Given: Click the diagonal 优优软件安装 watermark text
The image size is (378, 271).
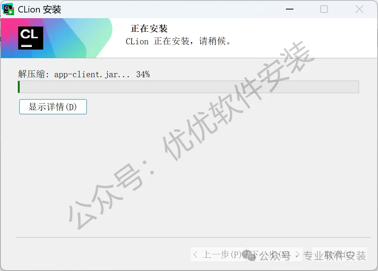Looking at the screenshot, I should pos(237,101).
